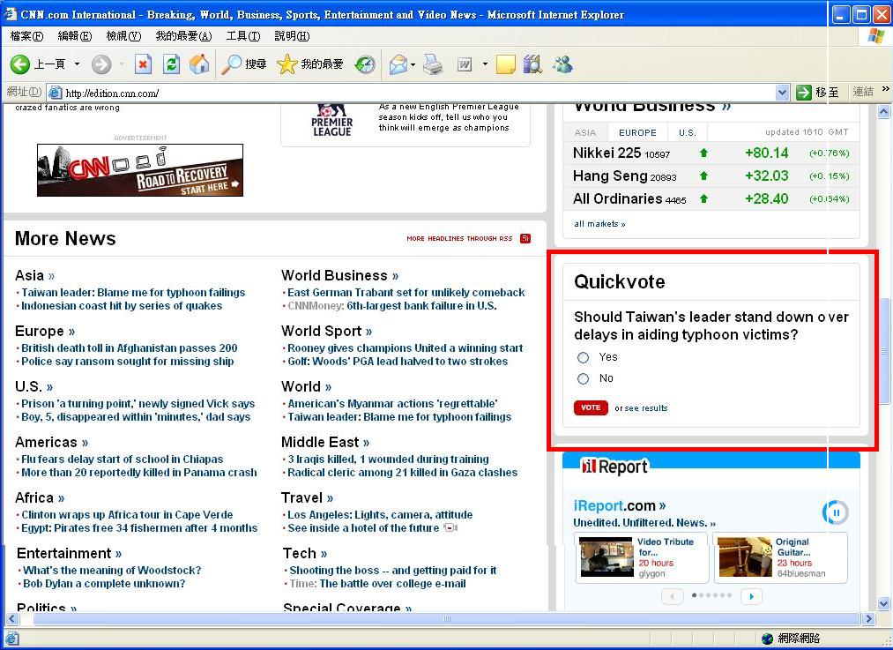
Task: Click the address bar URL field
Action: click(x=419, y=93)
